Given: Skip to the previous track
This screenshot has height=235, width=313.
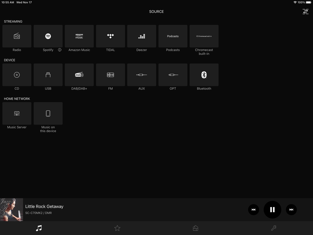Looking at the screenshot, I should point(254,210).
